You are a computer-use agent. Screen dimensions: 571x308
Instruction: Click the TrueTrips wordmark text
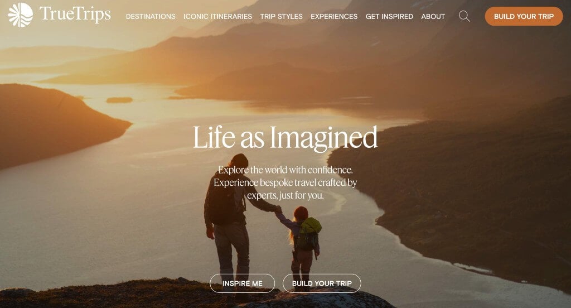click(75, 15)
